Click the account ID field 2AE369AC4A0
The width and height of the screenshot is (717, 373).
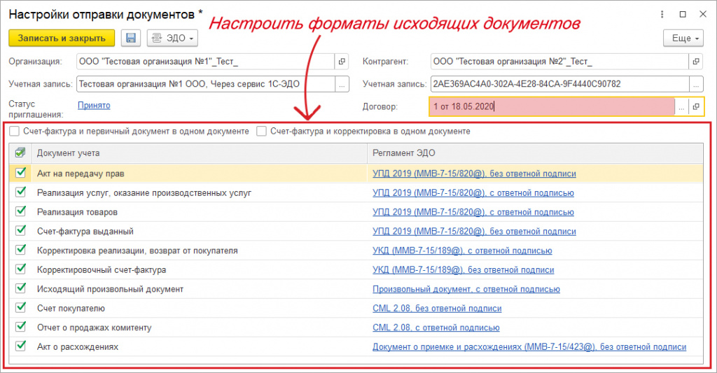pos(559,84)
